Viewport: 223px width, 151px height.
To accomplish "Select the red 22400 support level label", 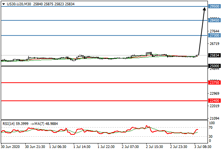I will tap(215, 100).
